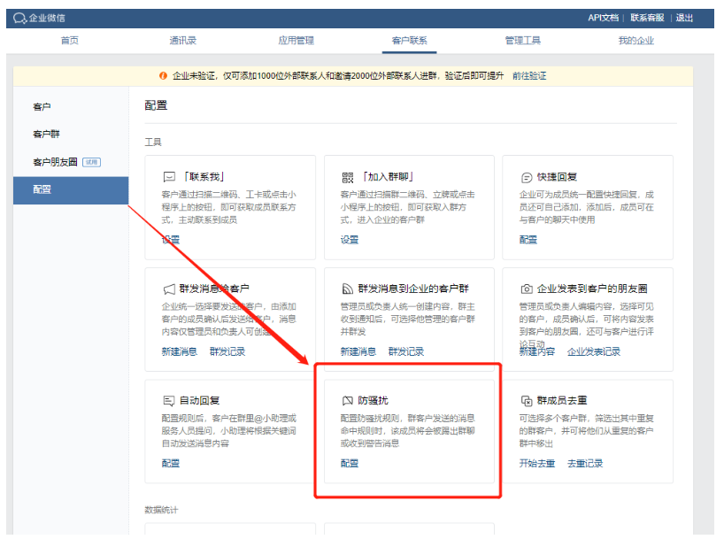
Task: Click the 群发消息到企业的客户群 title
Action: click(413, 289)
